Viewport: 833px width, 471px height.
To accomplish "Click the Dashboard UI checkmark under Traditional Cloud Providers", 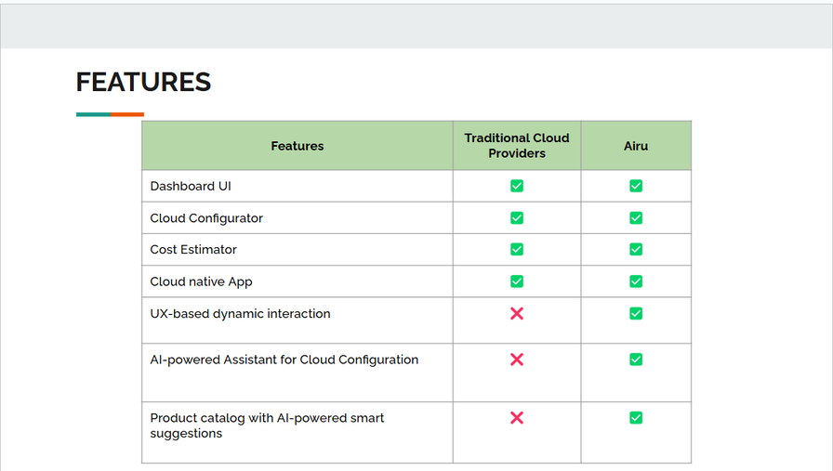I will [x=517, y=186].
